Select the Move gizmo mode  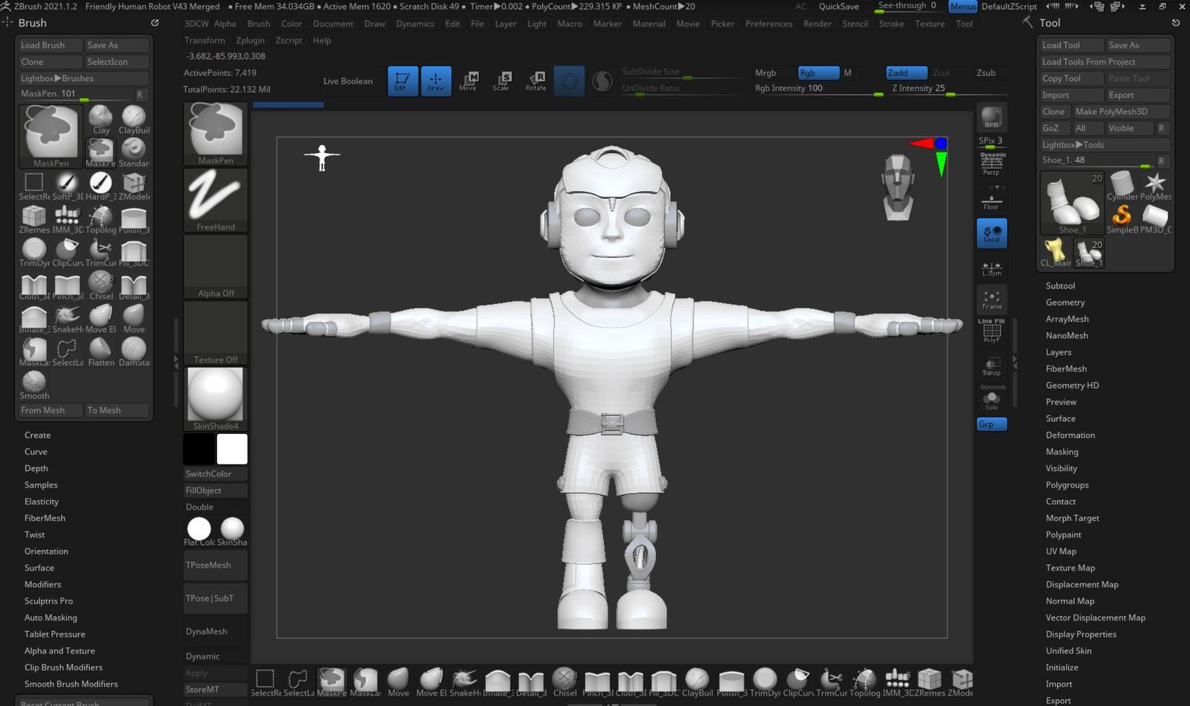[x=468, y=81]
